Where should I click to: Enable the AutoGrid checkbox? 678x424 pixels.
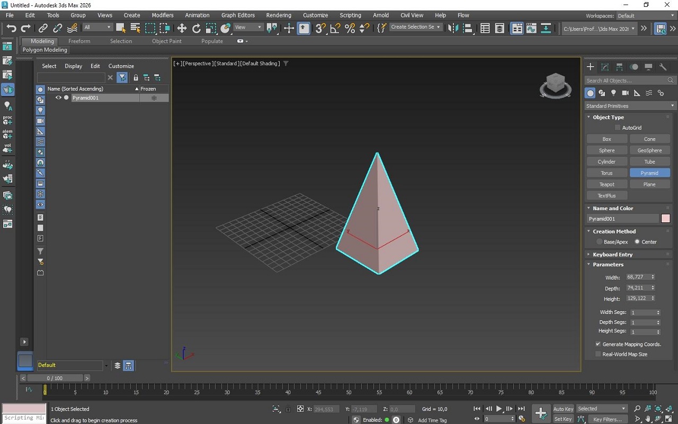tap(618, 128)
